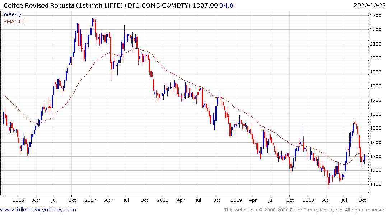Select the date 2020-10-22
The width and height of the screenshot is (386, 215).
(x=369, y=5)
